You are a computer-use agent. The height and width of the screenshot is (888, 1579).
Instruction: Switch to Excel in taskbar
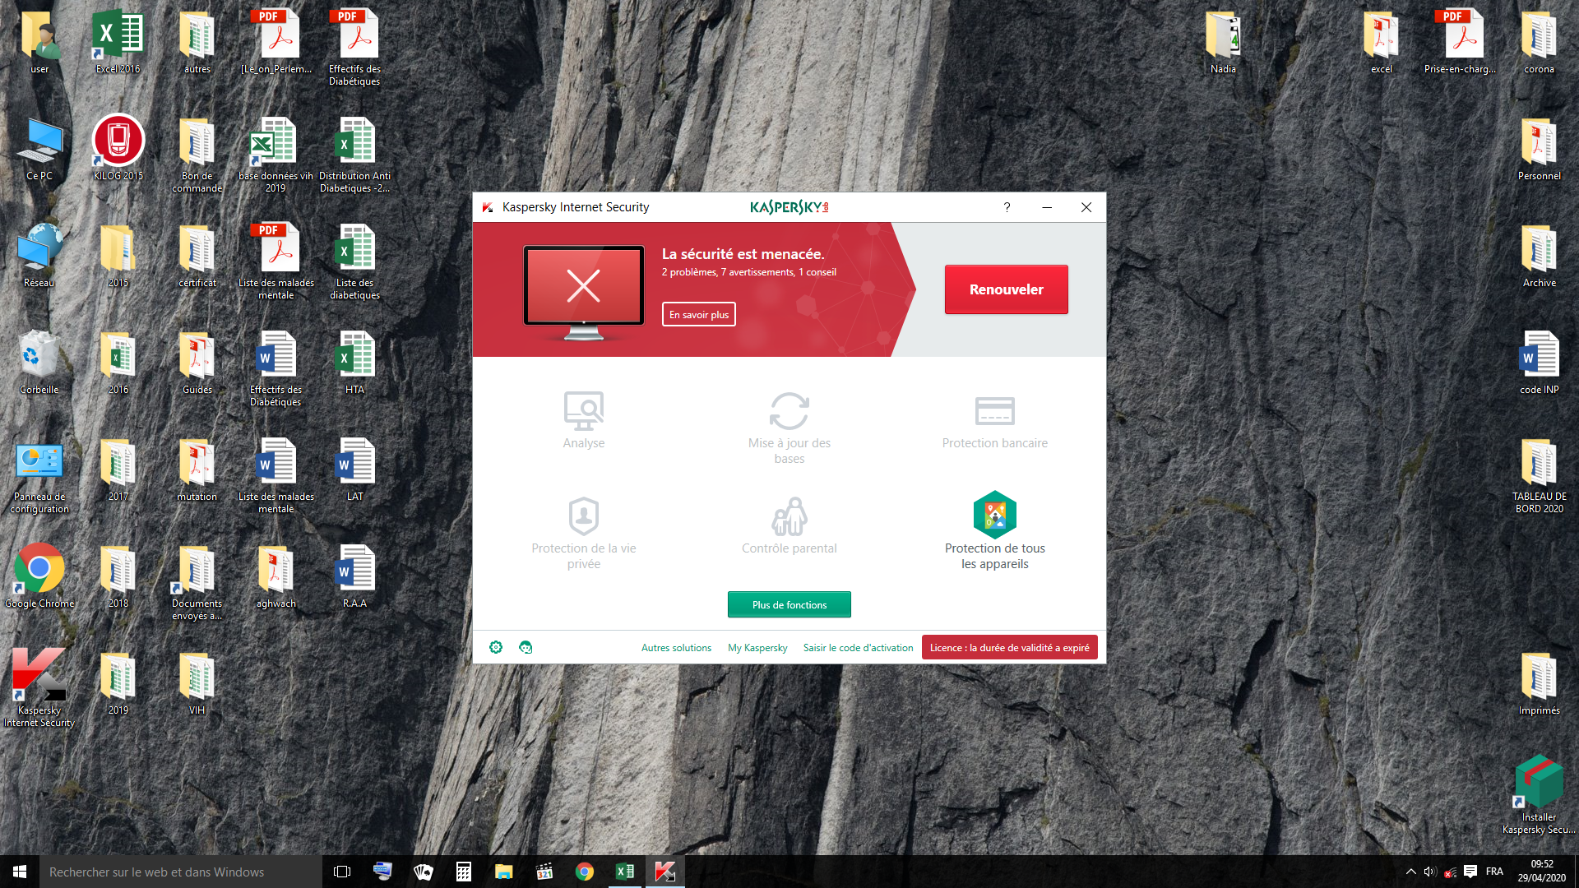[625, 872]
